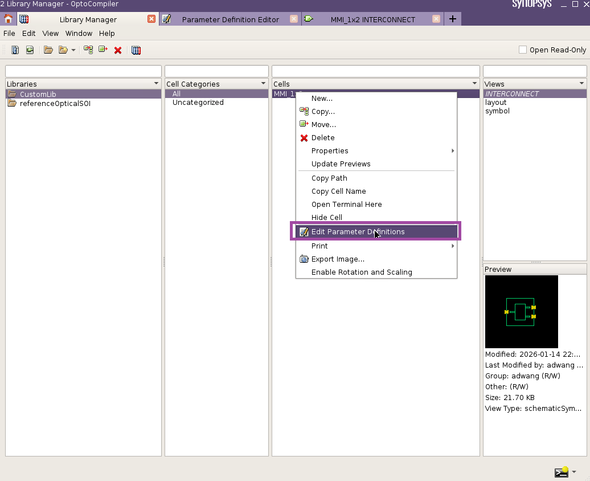Viewport: 590px width, 481px height.
Task: Open the Cell Categories header dropdown arrow
Action: click(263, 83)
